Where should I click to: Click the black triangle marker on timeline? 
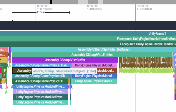click(12, 20)
